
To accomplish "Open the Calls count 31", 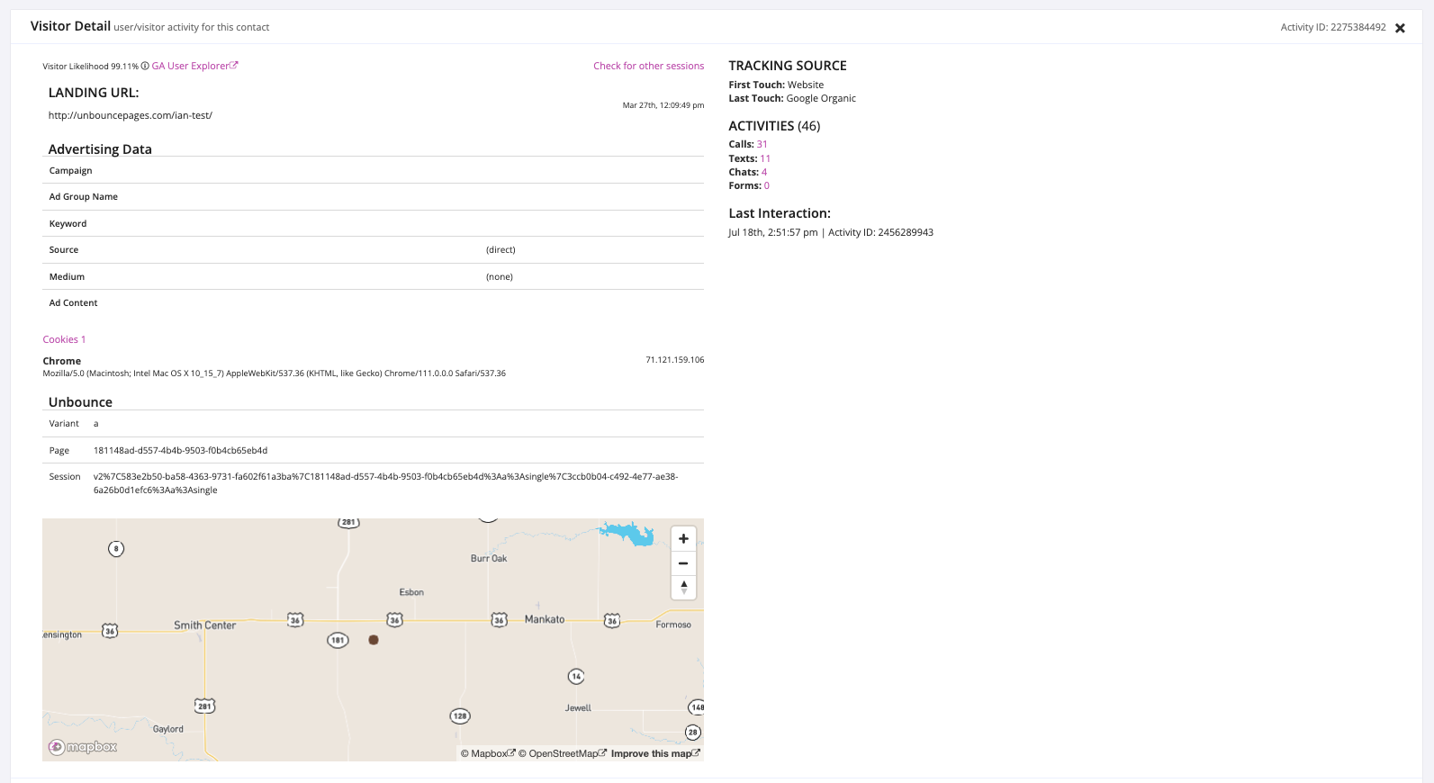I will 762,144.
